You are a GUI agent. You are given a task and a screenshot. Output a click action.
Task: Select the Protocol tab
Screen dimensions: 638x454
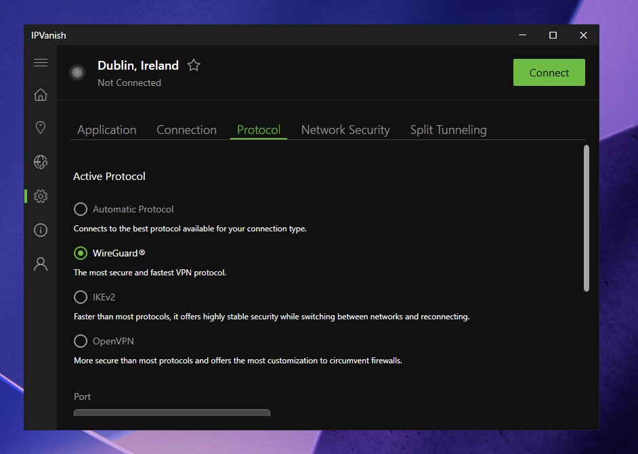pos(258,130)
